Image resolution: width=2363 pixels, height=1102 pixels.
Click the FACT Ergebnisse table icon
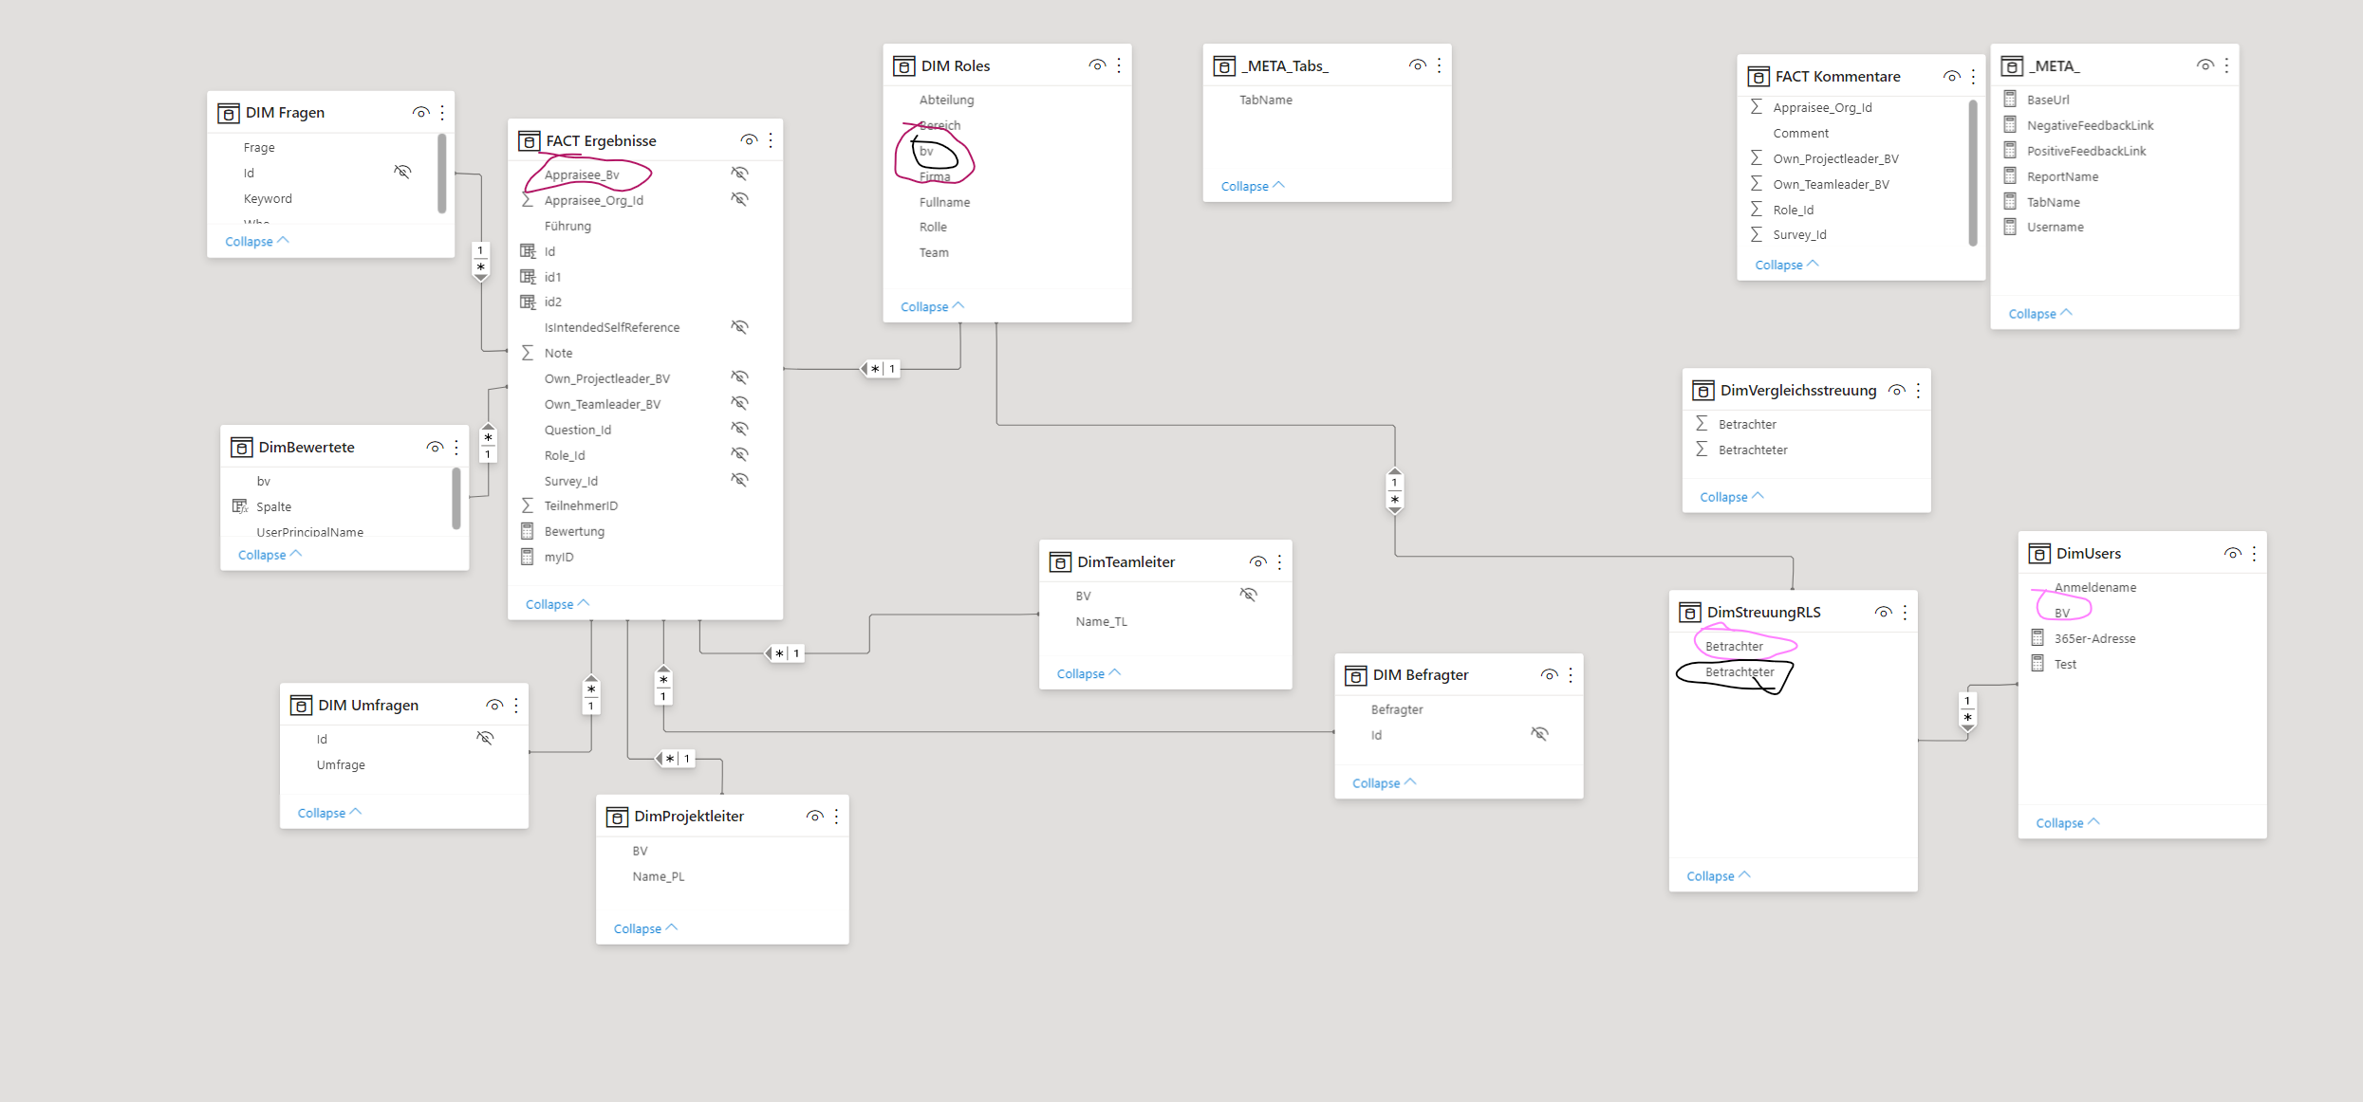click(529, 141)
